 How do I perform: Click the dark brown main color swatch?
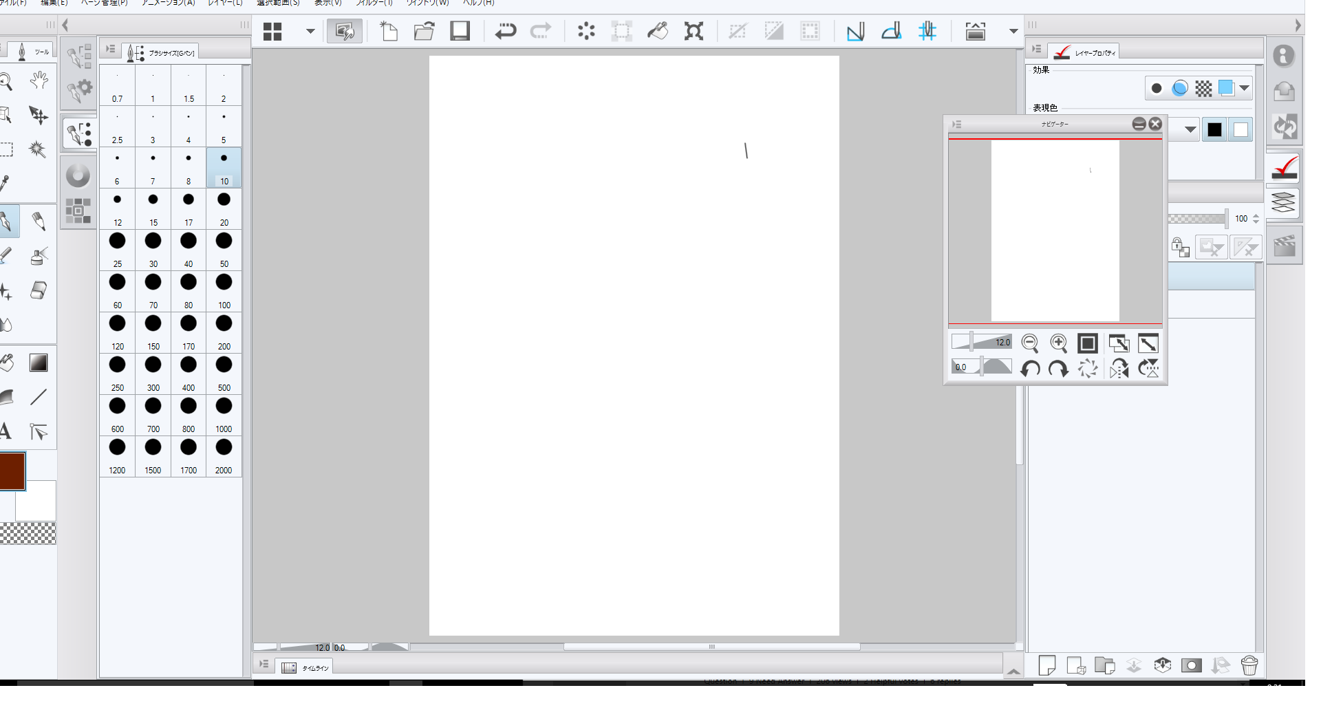point(12,471)
